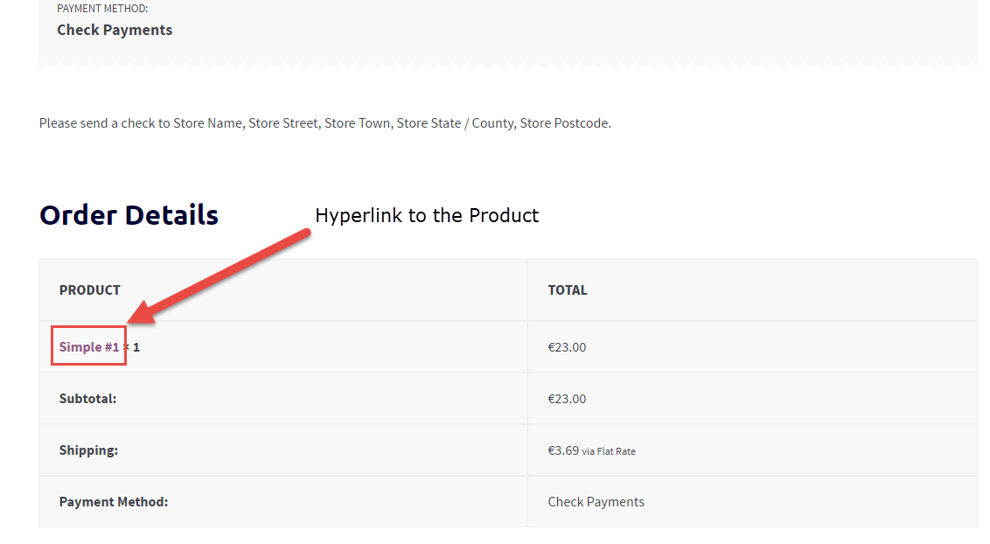Viewport: 990px width, 544px height.
Task: Open the Simple #1 product link
Action: pos(88,347)
